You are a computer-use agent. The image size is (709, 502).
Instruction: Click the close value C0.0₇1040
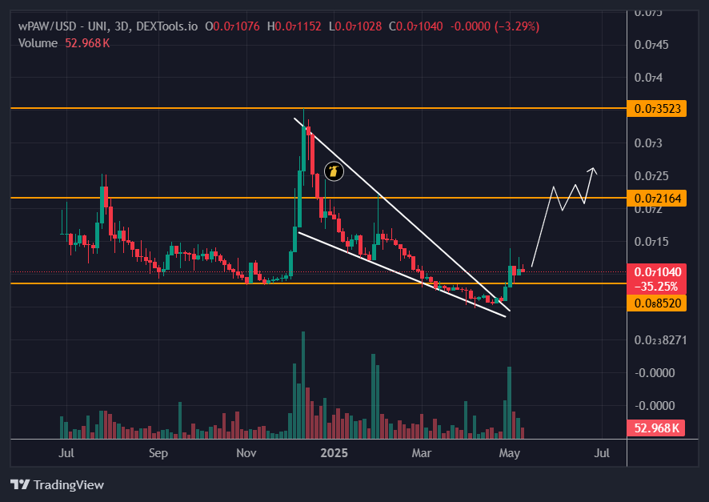tap(416, 26)
